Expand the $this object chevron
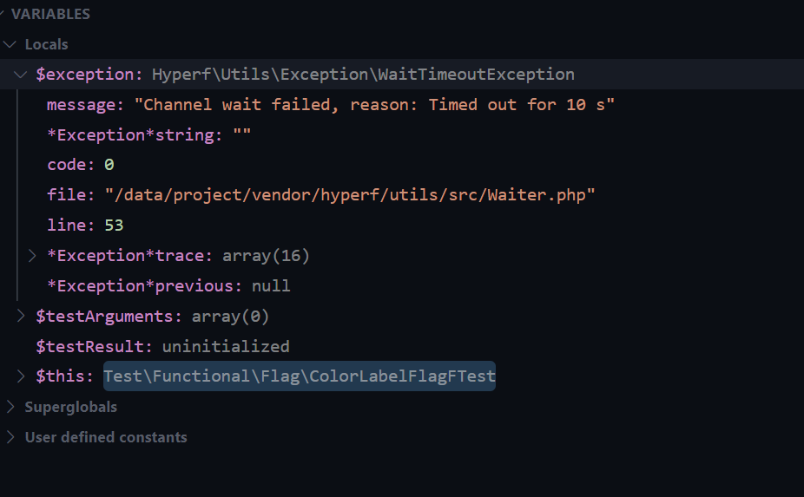The image size is (804, 497). point(21,376)
